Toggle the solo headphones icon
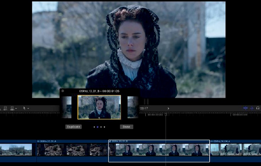Viewport: 261px width, 166px height. tap(258, 108)
